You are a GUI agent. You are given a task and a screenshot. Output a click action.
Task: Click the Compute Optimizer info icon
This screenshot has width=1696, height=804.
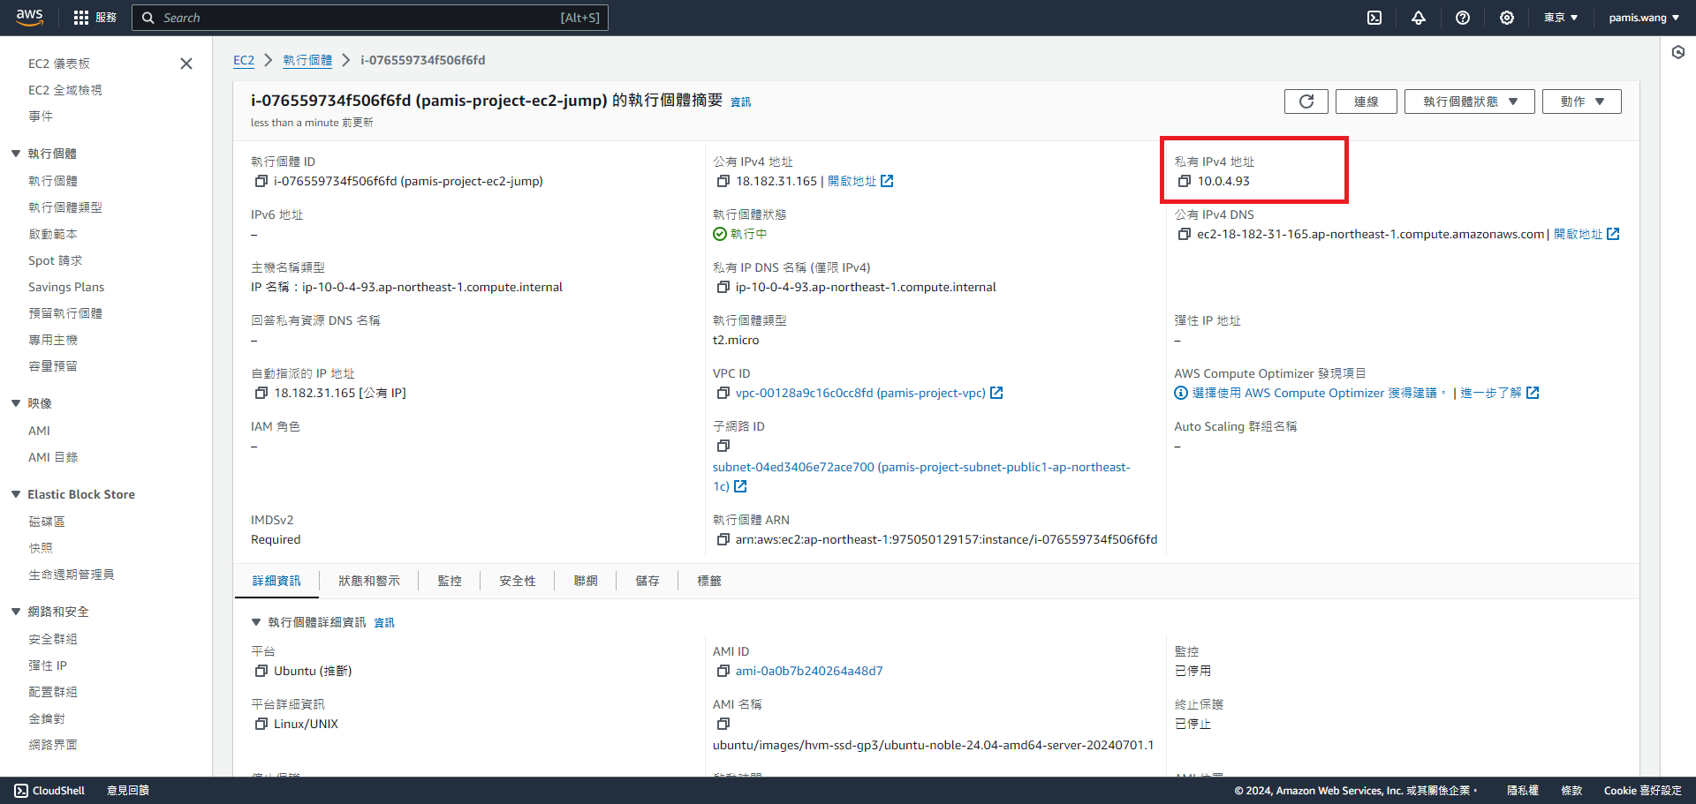click(x=1181, y=393)
